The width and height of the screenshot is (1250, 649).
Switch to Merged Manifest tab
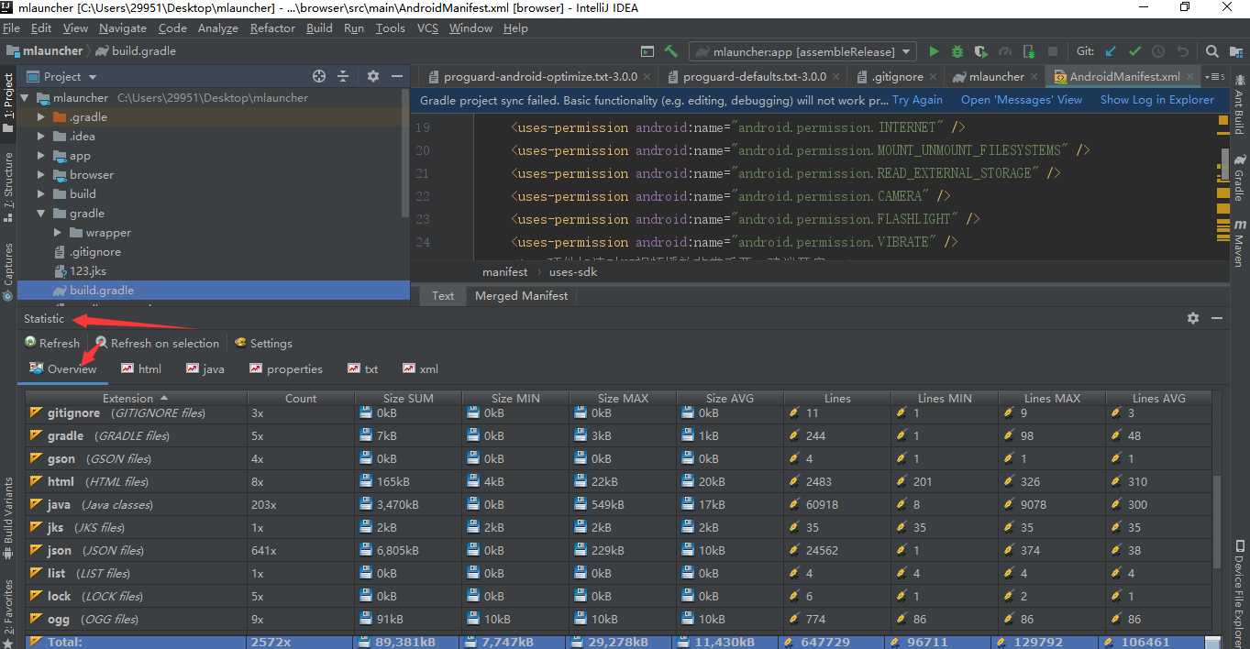click(521, 295)
